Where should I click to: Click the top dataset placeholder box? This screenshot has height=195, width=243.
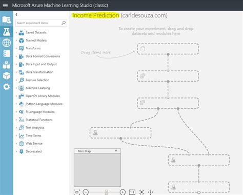pyautogui.click(x=168, y=49)
